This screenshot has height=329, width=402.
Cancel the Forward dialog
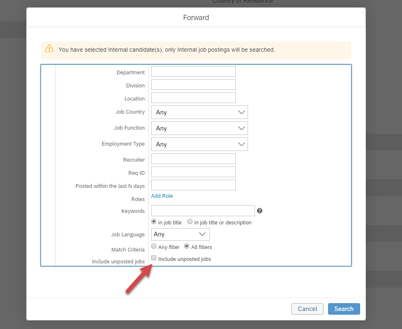(308, 309)
